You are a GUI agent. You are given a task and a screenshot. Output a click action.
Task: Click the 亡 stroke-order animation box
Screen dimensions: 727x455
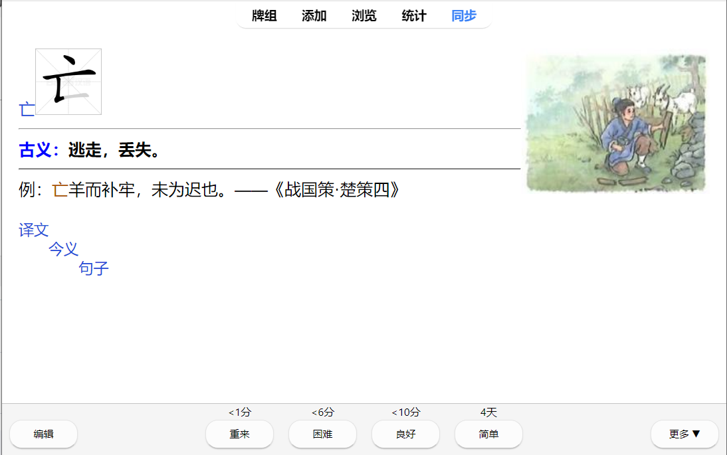[x=68, y=82]
